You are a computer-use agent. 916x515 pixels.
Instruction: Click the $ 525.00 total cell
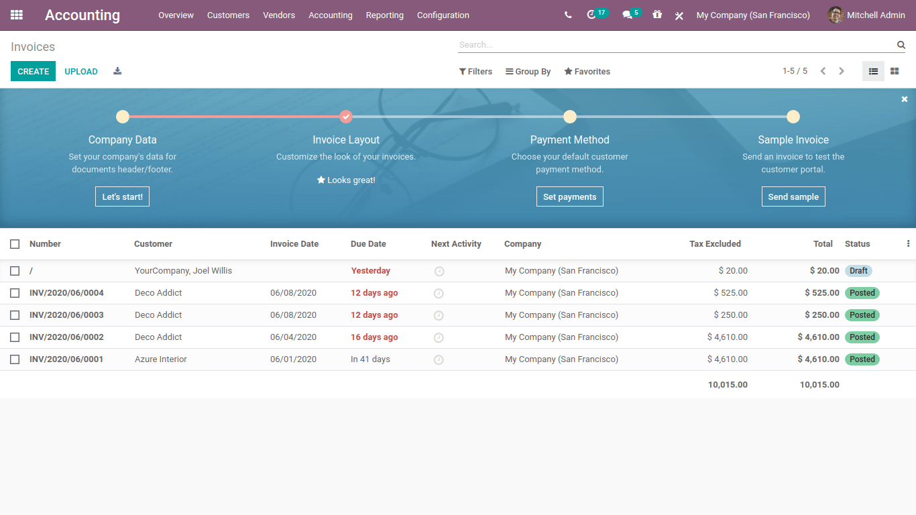pyautogui.click(x=822, y=293)
